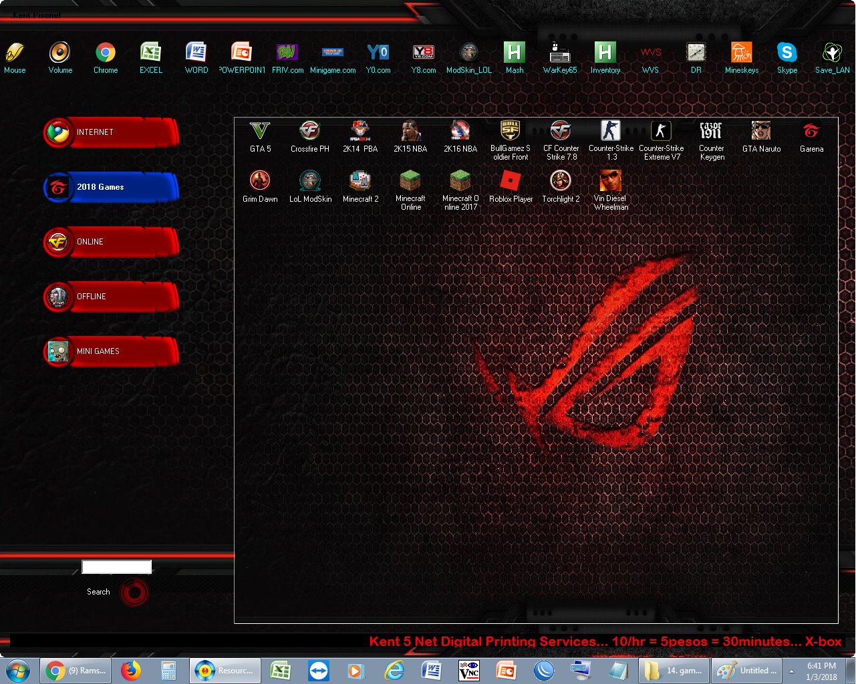
Task: Open the EXCEL shortcut in the top row
Action: 151,57
